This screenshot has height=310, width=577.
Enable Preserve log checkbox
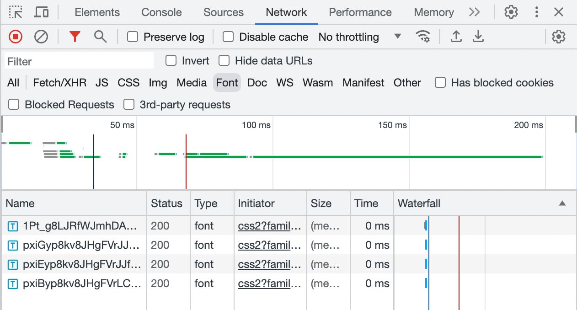point(133,37)
